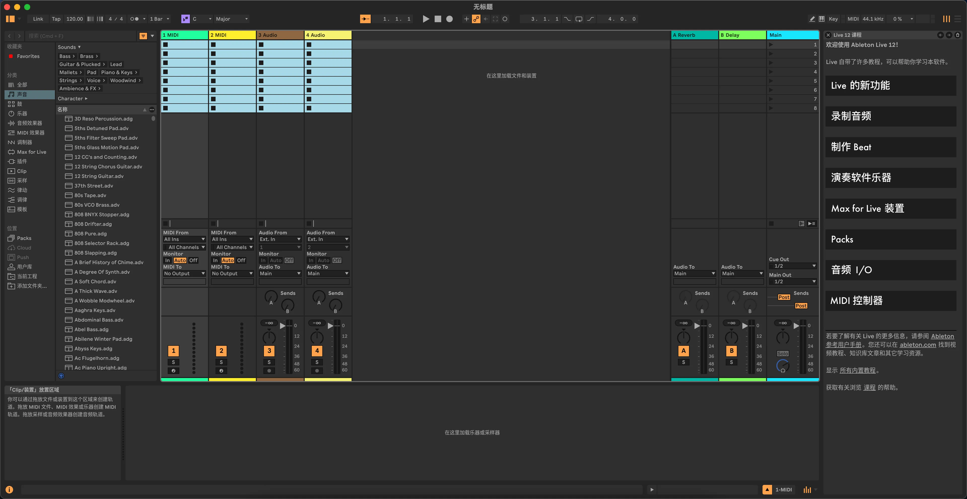Click the Main track volume fader

coord(797,325)
